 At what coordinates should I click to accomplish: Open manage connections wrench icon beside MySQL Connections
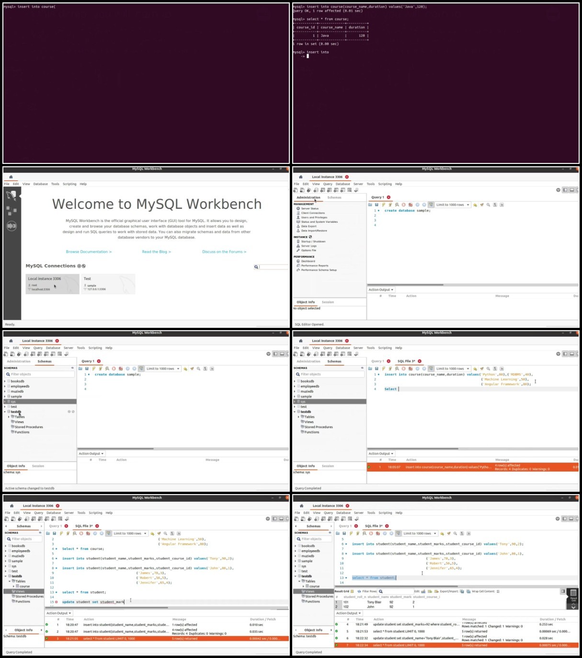coord(84,266)
